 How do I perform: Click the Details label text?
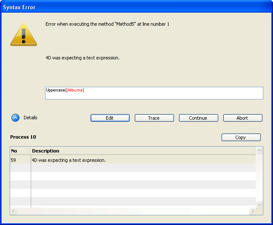pyautogui.click(x=30, y=118)
